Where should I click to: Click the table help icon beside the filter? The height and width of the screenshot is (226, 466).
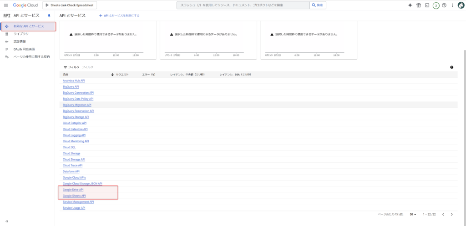[x=451, y=67]
